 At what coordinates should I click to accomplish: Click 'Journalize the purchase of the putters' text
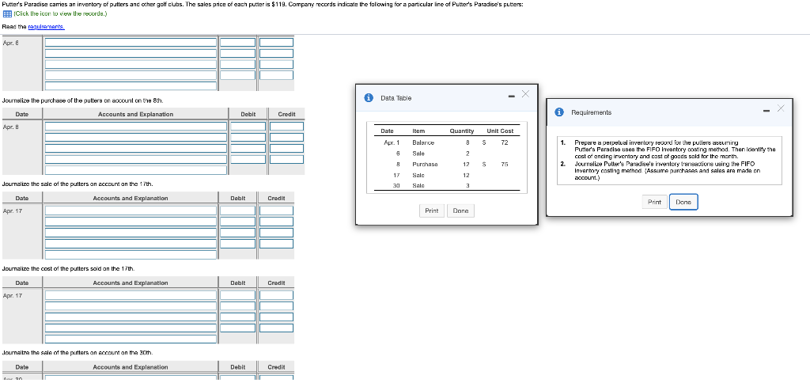coord(84,100)
